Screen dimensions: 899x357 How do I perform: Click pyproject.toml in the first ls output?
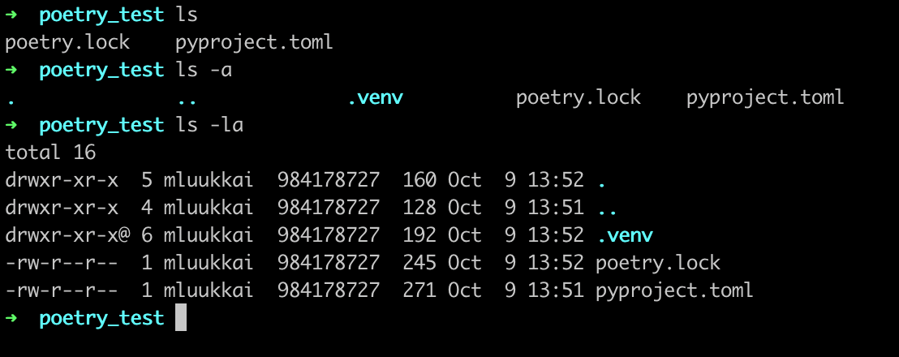point(254,42)
